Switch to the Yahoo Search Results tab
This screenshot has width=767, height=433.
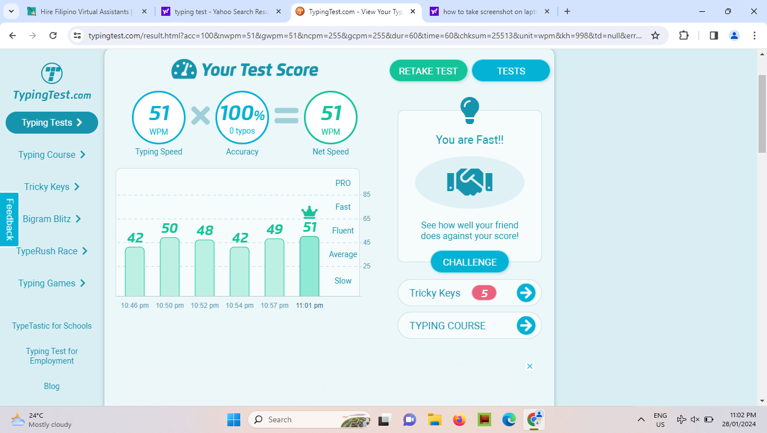click(221, 11)
